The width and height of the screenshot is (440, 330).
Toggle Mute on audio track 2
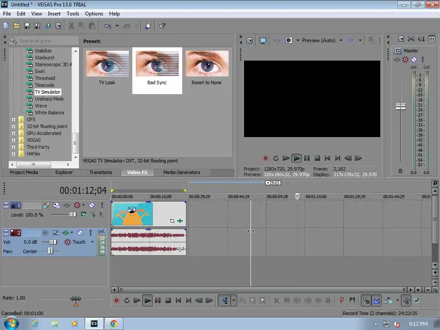(x=80, y=232)
